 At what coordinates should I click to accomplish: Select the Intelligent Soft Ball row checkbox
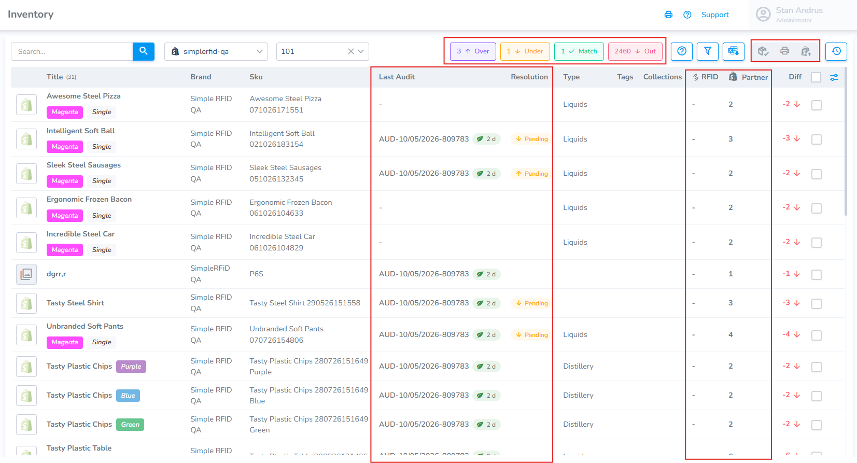pos(817,139)
